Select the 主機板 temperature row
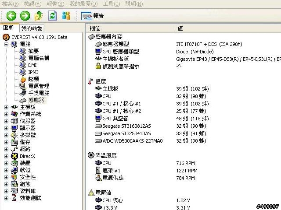Screen dimensions: 281x210 coord(184,89)
